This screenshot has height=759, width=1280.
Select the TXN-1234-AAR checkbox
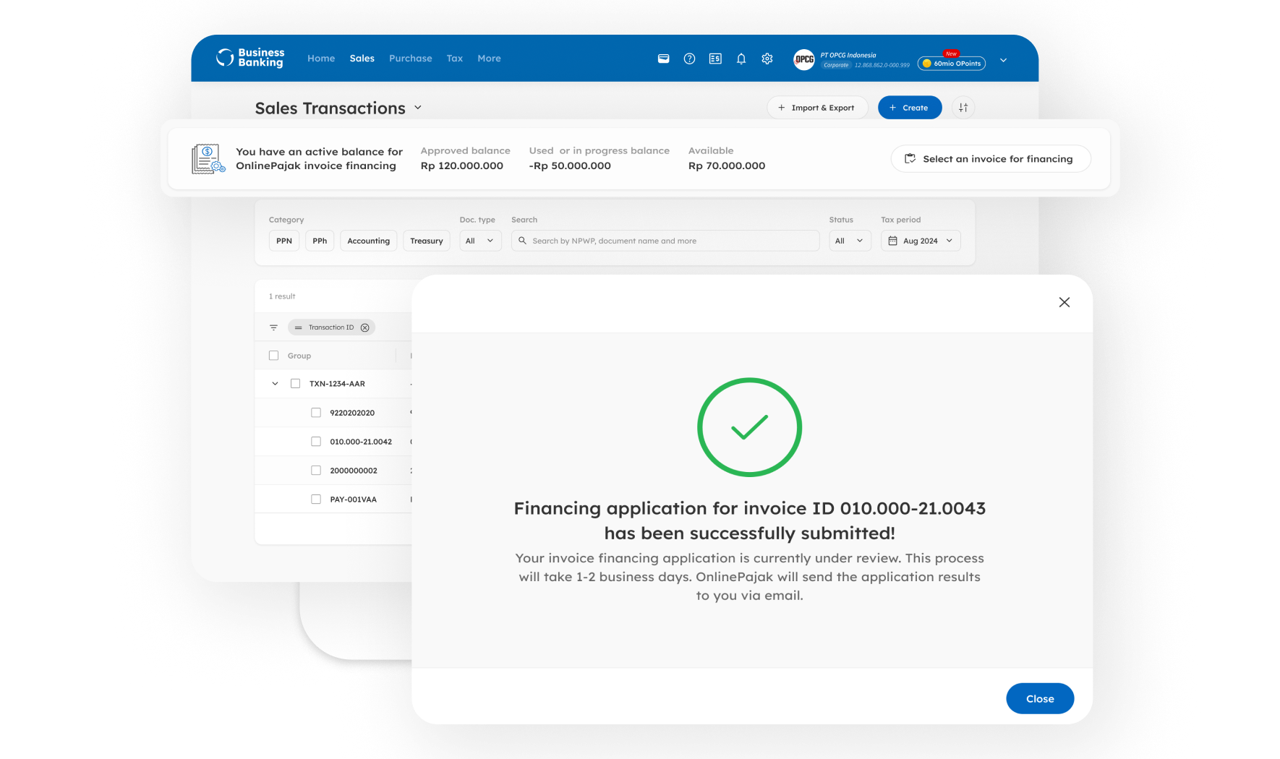click(295, 383)
